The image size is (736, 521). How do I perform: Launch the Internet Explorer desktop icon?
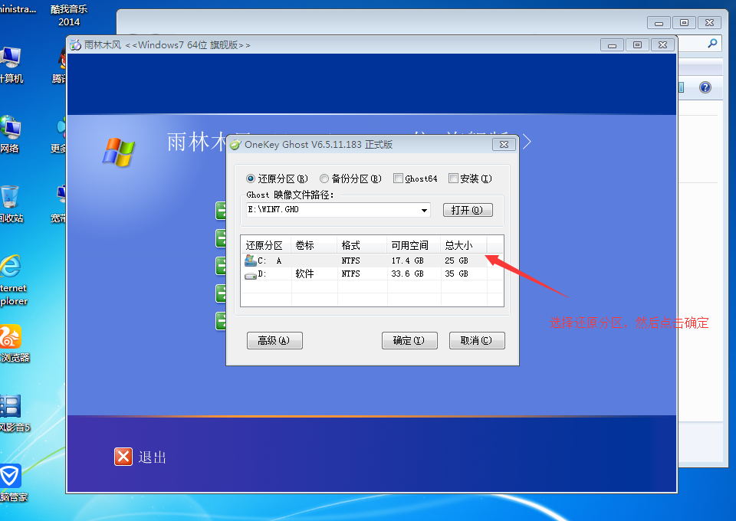click(x=12, y=280)
